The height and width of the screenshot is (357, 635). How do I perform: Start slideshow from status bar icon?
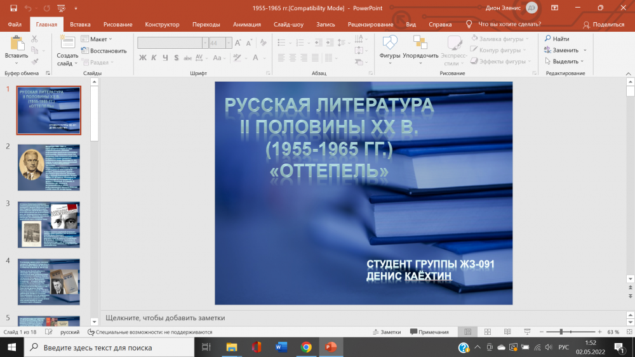[527, 332]
